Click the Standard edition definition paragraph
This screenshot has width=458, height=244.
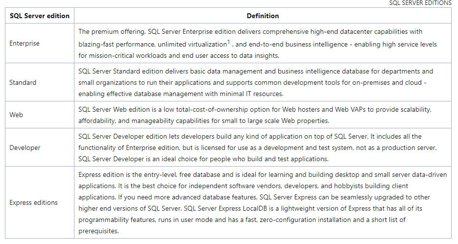point(256,82)
